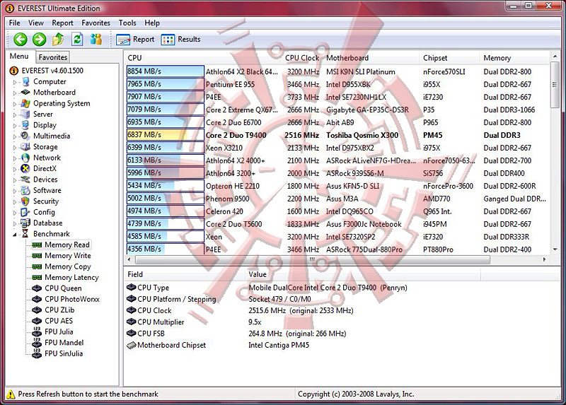This screenshot has height=405, width=566.
Task: Click the Report toolbar button
Action: click(135, 40)
